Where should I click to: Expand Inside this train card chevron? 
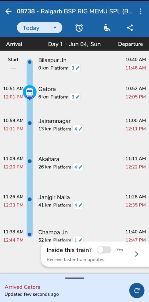click(137, 254)
